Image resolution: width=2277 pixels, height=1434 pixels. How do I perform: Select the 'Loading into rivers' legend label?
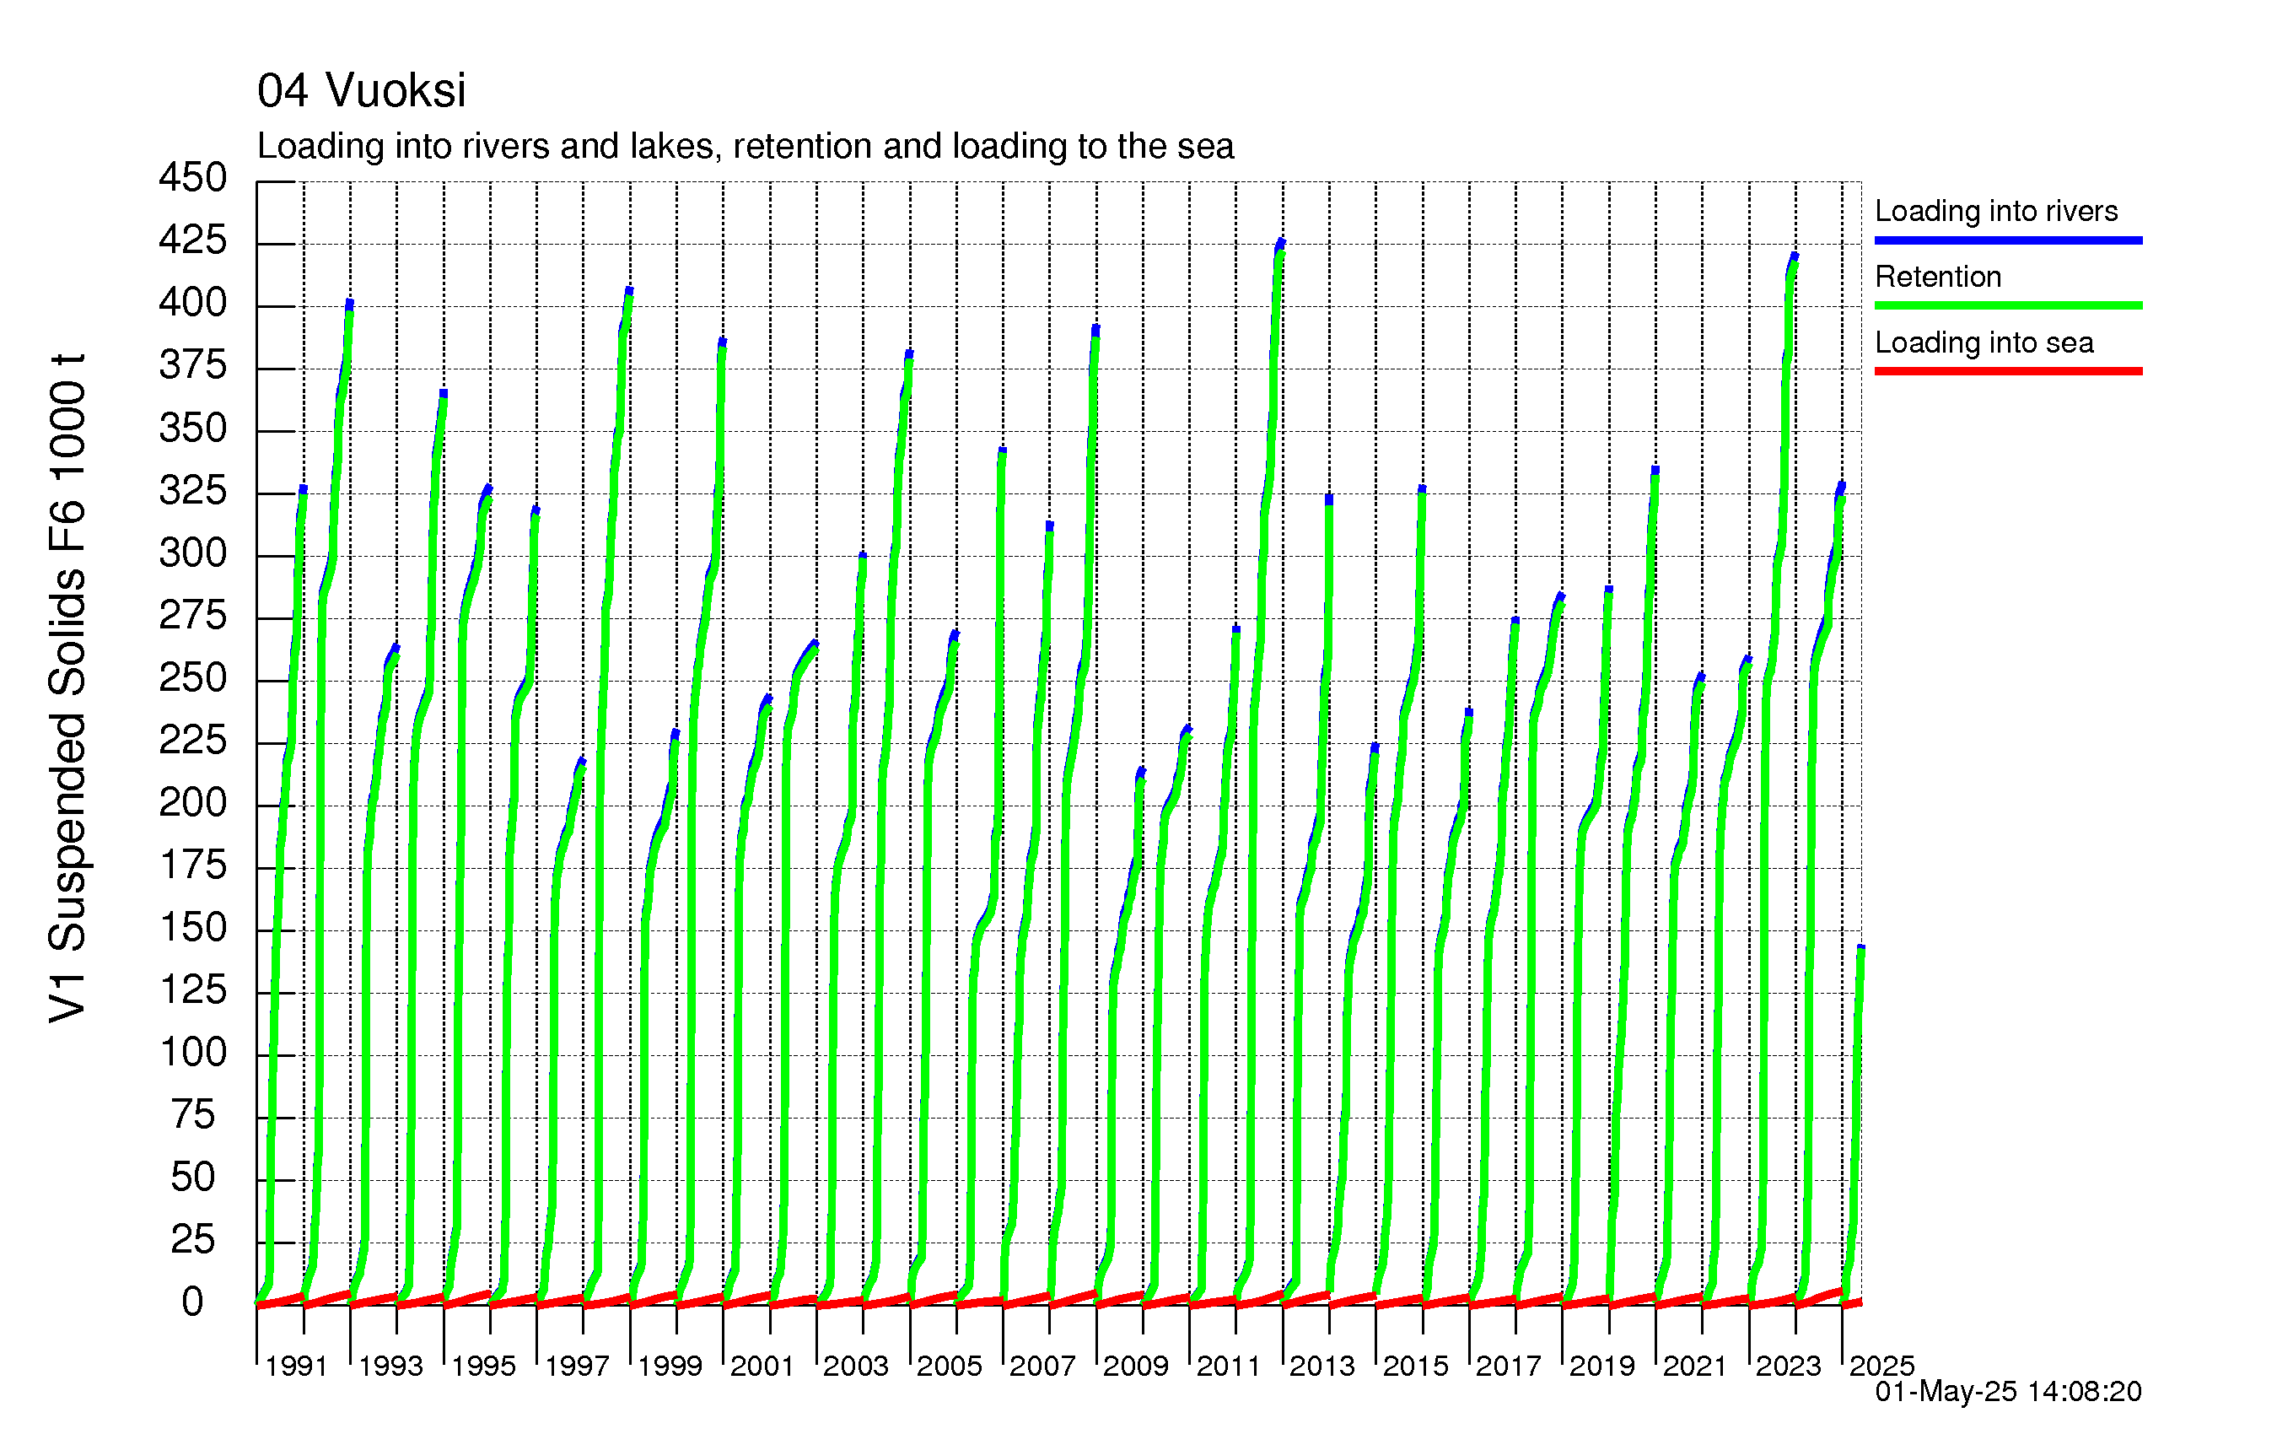pos(1995,211)
